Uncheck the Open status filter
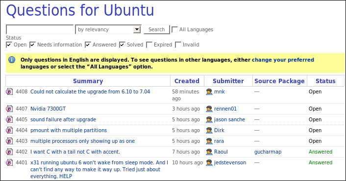This screenshot has height=181, width=346. tap(9, 45)
